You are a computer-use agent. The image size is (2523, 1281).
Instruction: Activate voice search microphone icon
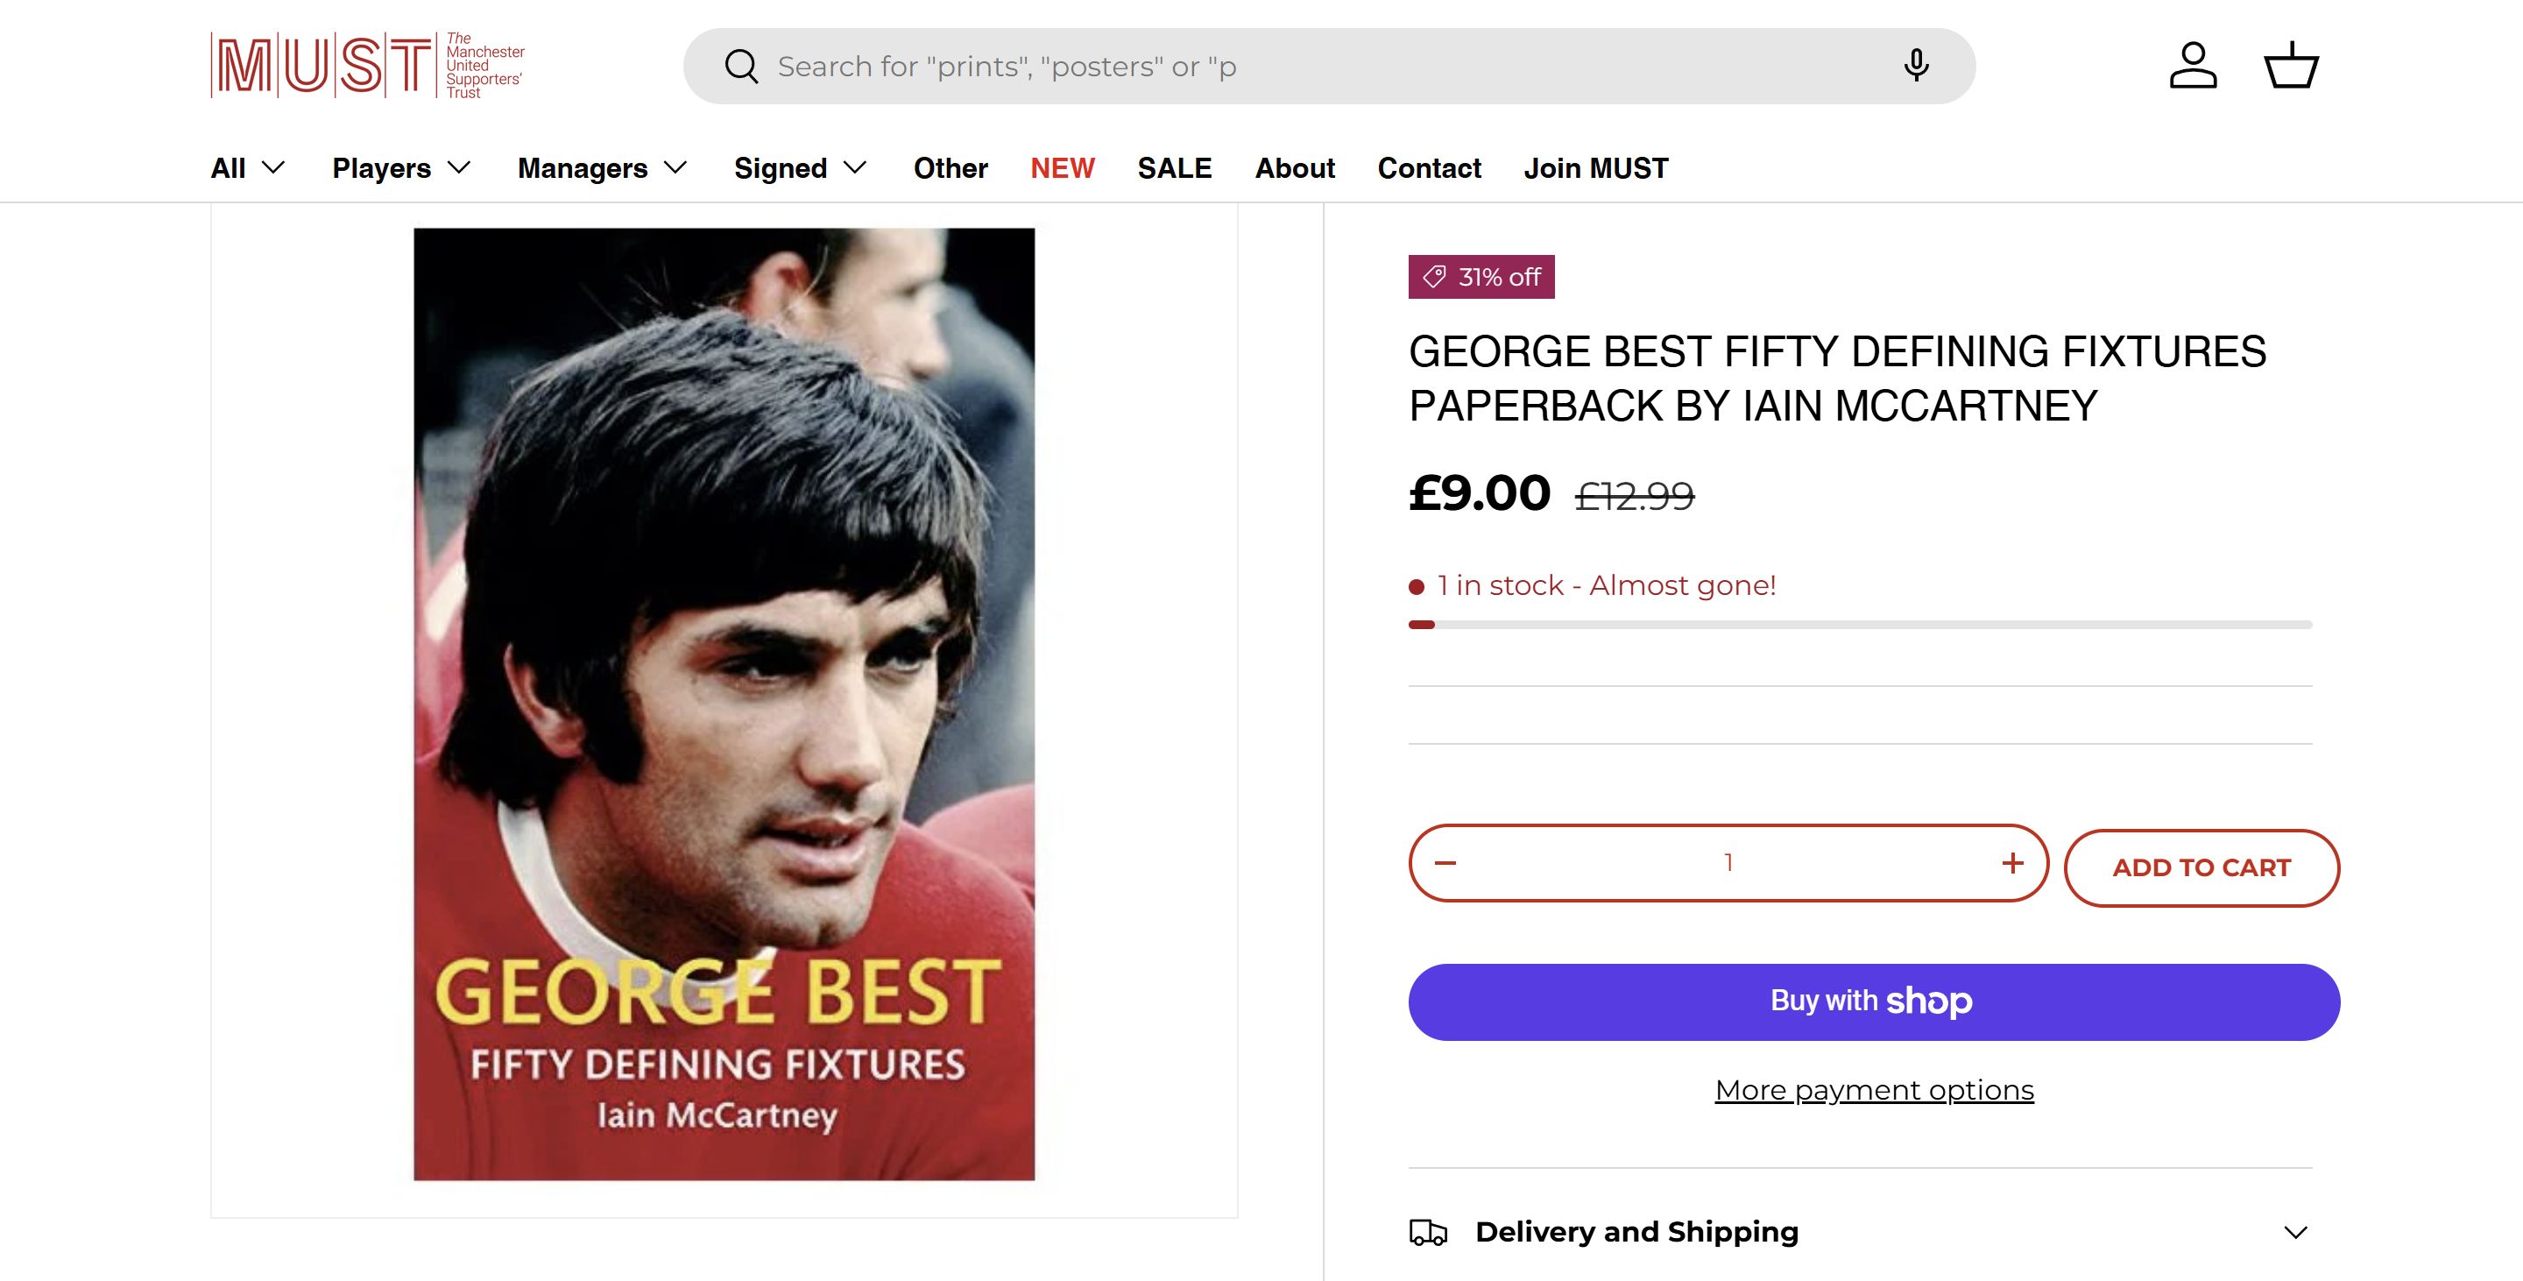(x=1916, y=66)
